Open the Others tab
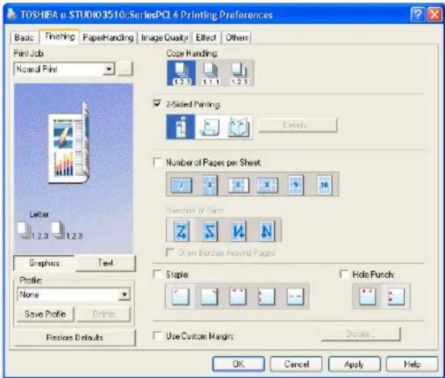This screenshot has width=445, height=378. click(236, 37)
